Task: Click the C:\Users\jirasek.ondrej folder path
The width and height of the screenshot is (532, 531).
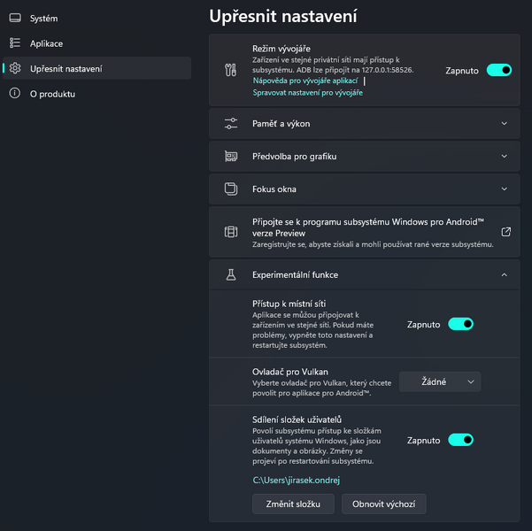Action: tap(297, 481)
